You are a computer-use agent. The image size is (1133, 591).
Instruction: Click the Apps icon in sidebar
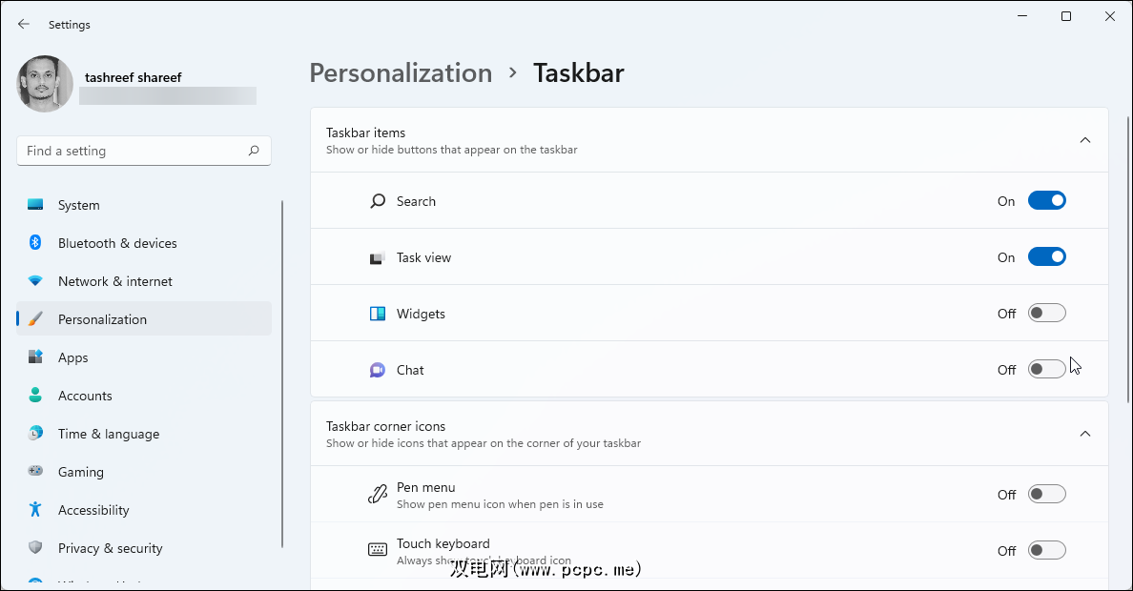point(35,357)
